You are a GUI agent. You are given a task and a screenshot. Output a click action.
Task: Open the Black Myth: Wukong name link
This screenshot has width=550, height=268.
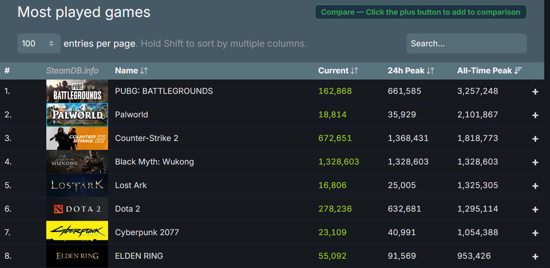point(154,162)
